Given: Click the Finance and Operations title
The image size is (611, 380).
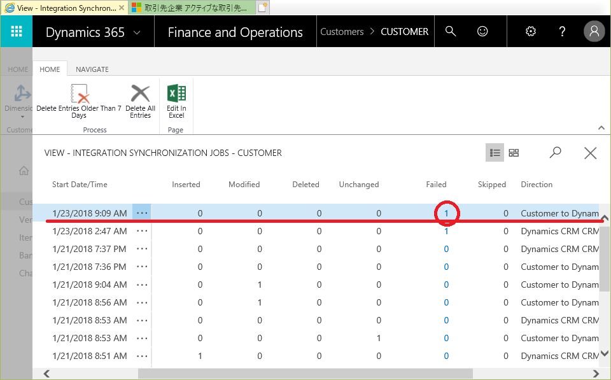Looking at the screenshot, I should [235, 32].
